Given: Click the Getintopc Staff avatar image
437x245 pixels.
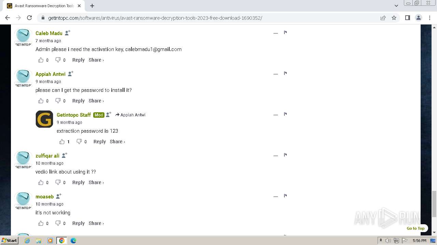Looking at the screenshot, I should tap(44, 119).
